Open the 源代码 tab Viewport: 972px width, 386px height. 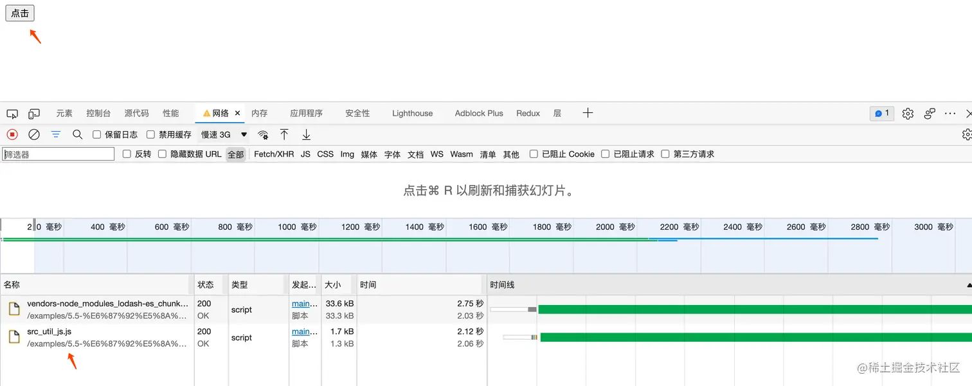coord(136,113)
